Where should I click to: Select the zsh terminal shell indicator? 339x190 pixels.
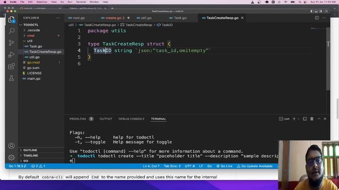[284, 119]
